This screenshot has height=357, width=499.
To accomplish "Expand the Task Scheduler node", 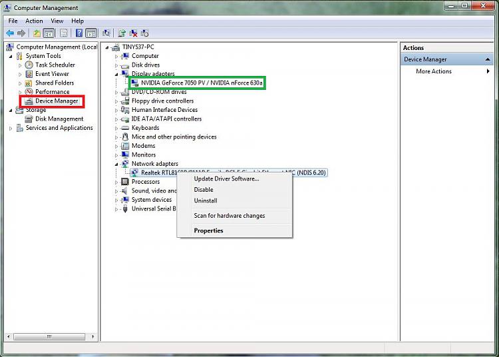I will click(20, 65).
